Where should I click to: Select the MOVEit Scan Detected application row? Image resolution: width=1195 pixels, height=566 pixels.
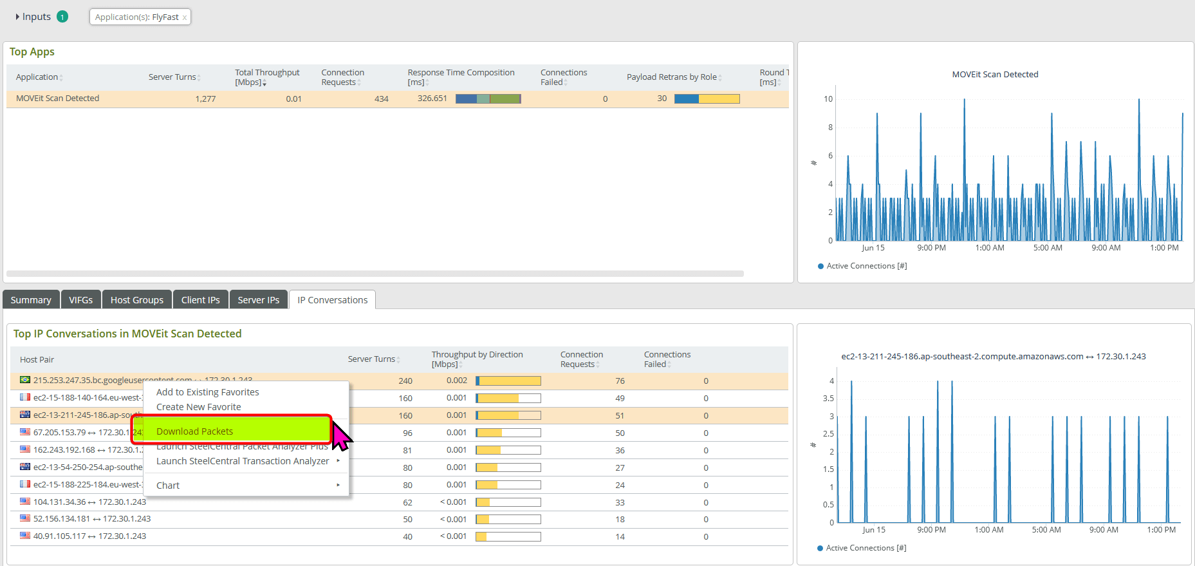click(397, 99)
